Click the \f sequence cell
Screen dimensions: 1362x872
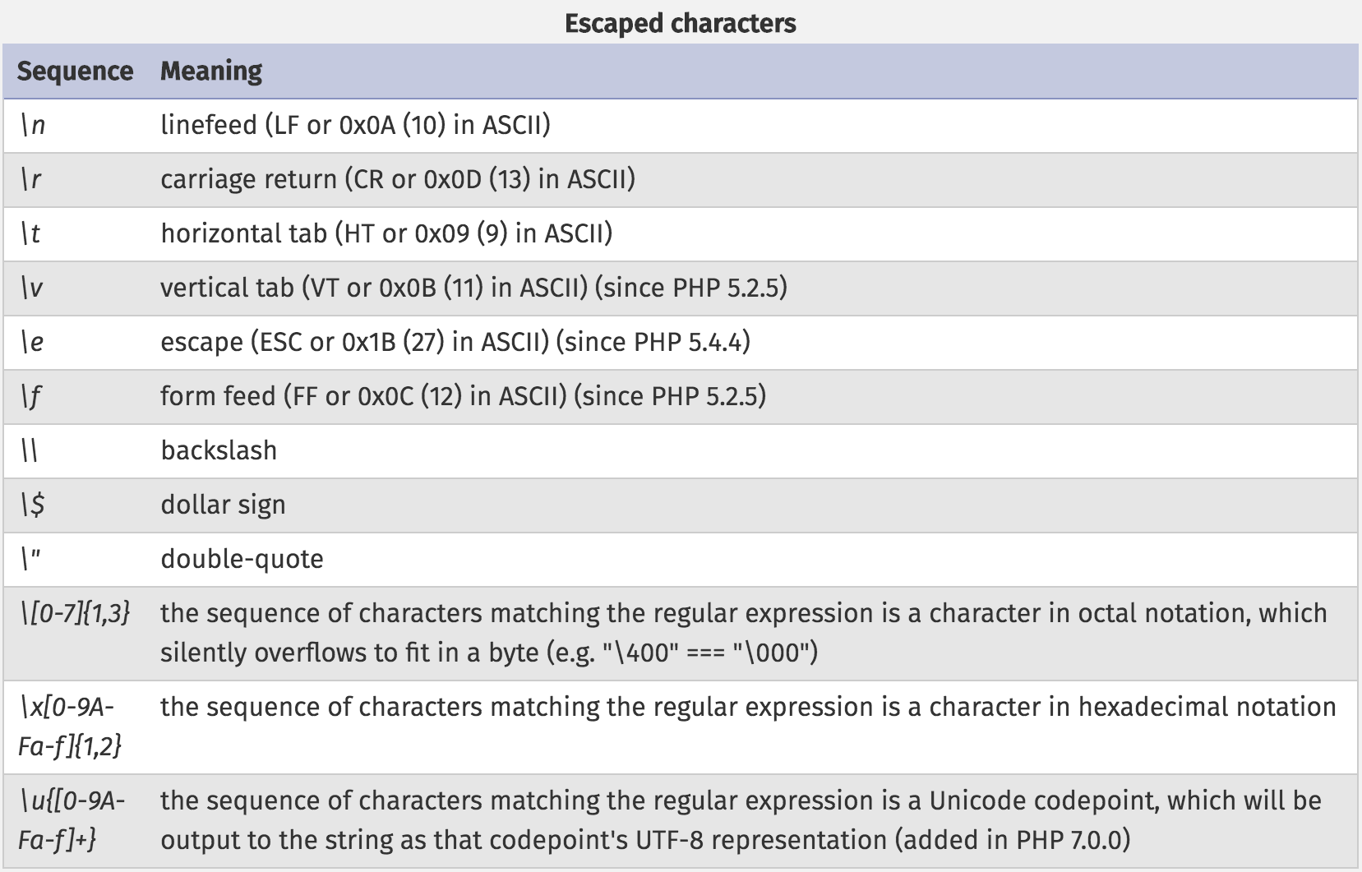click(x=31, y=397)
